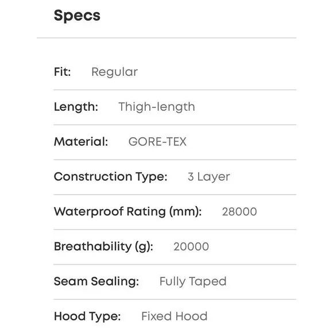Click the 20000 breathability value
The image size is (333, 333).
tap(191, 246)
